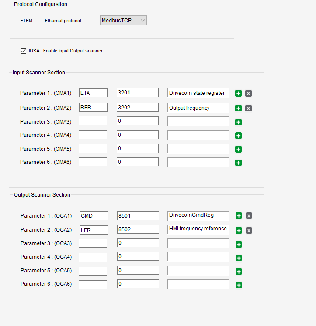Click the Drivecom state register description field
The height and width of the screenshot is (326, 316).
point(198,93)
